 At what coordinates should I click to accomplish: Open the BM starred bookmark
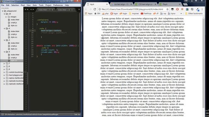click(97, 14)
